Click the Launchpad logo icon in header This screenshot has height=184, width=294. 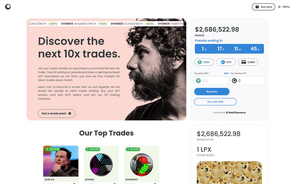point(8,7)
